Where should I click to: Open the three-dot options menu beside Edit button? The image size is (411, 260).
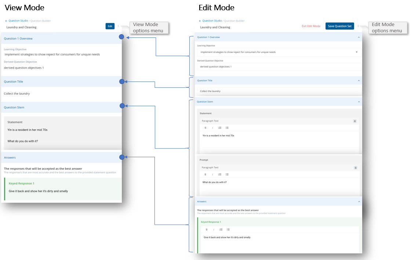pos(118,26)
